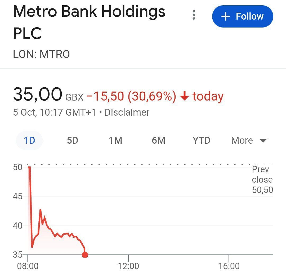Click the 12:00 time axis label
The width and height of the screenshot is (286, 276).
(x=128, y=266)
